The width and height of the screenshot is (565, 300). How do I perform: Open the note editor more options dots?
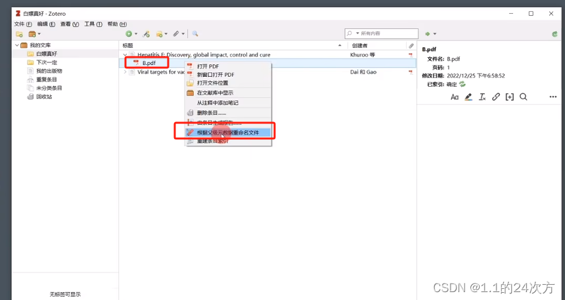point(553,97)
